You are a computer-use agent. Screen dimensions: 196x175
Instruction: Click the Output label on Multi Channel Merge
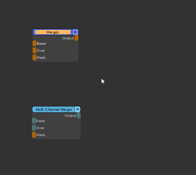coord(70,116)
